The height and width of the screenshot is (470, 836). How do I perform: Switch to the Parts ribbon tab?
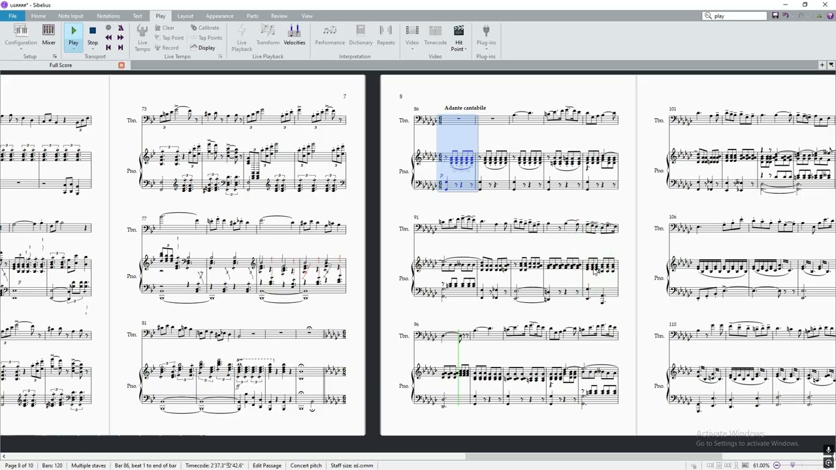click(x=253, y=16)
